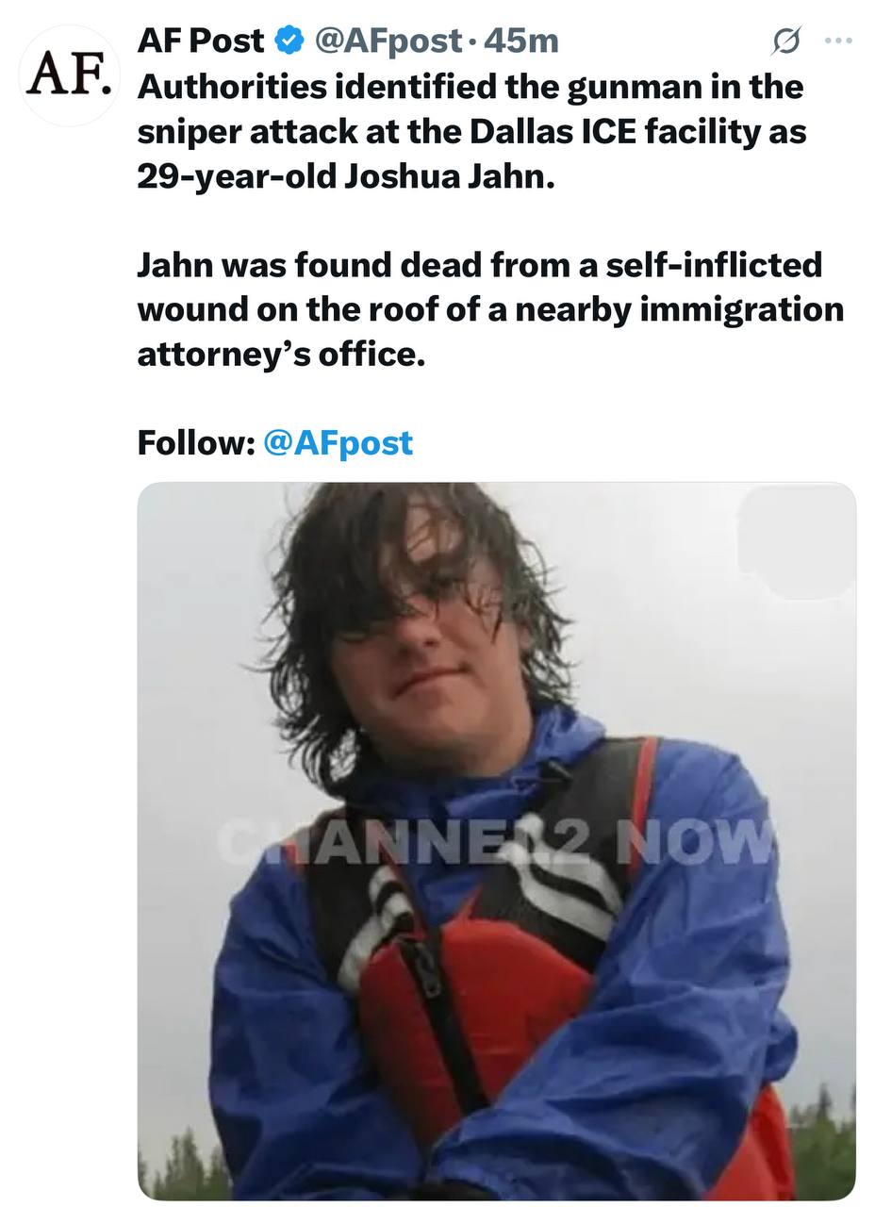Open the attached photo of the person
875x1207 pixels.
coord(497,841)
